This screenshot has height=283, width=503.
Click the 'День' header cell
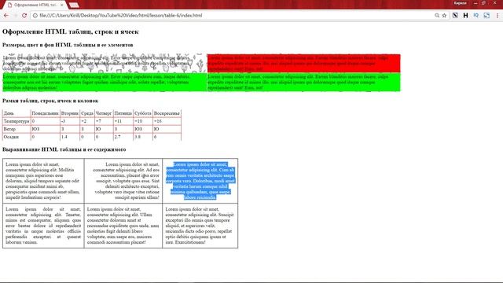pos(17,113)
